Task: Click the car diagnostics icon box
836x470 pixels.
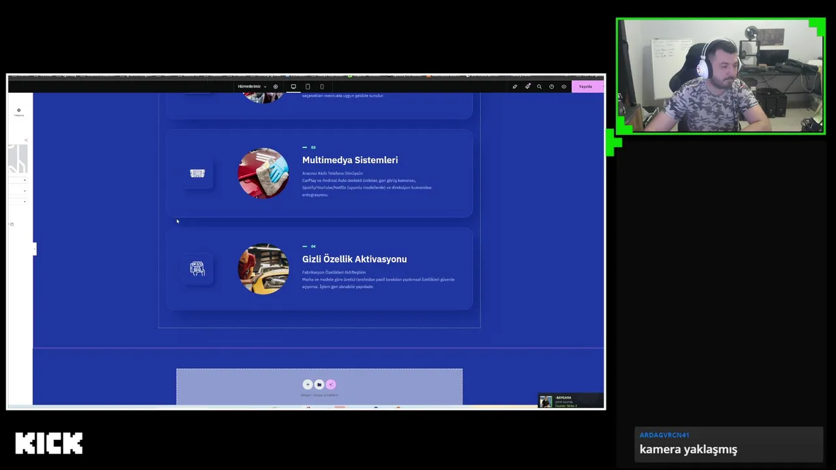Action: coord(197,269)
